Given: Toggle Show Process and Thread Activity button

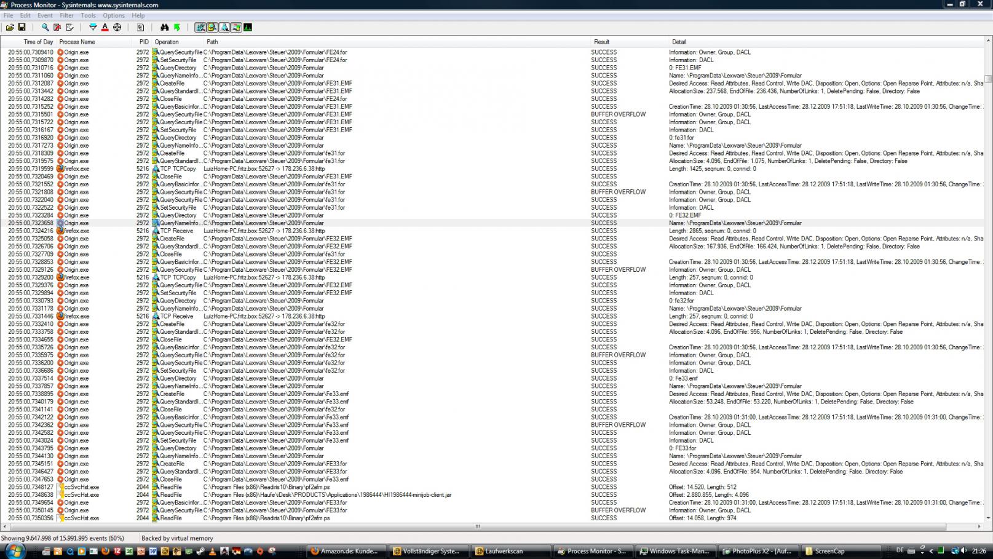Looking at the screenshot, I should (x=236, y=27).
